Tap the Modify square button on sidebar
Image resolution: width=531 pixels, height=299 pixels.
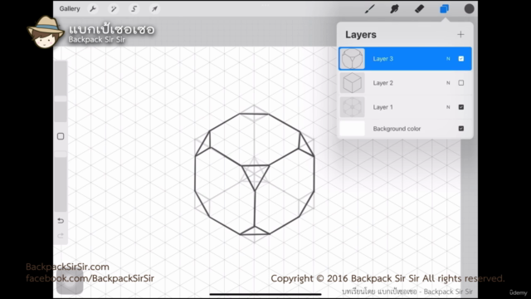pyautogui.click(x=61, y=136)
